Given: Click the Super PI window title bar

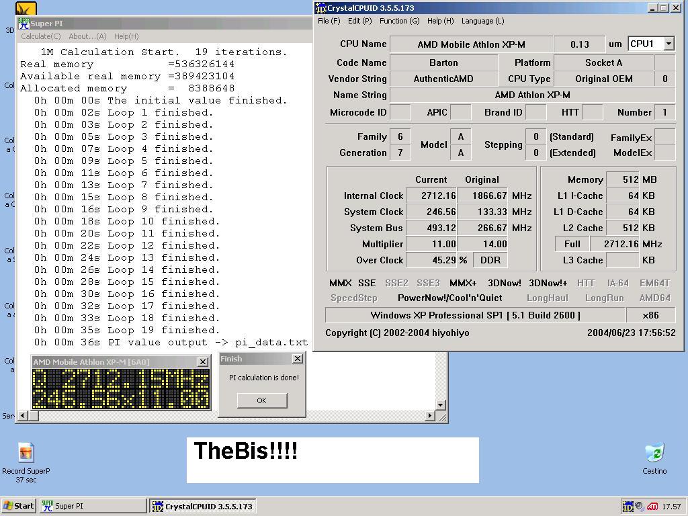Looking at the screenshot, I should 165,24.
